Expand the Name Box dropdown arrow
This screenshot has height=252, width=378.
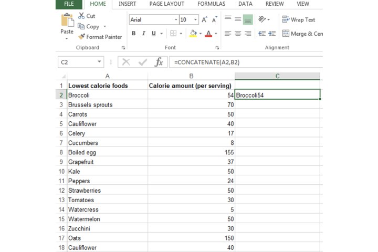[99, 62]
